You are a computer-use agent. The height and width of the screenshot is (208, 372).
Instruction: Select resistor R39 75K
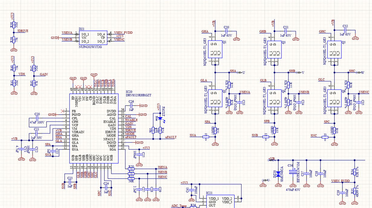point(14,40)
